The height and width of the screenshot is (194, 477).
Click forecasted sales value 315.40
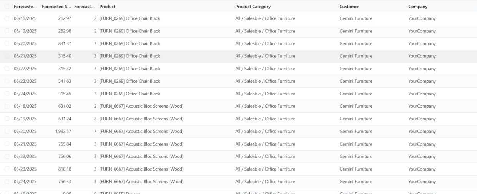click(x=65, y=56)
